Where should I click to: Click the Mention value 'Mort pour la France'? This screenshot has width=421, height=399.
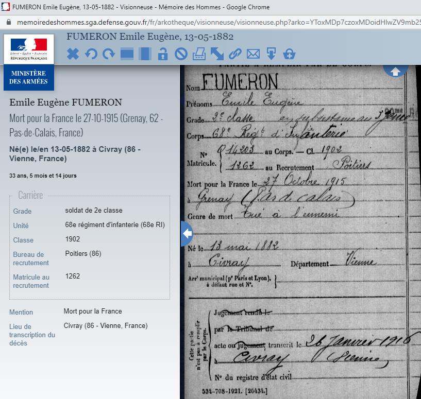[x=93, y=311]
